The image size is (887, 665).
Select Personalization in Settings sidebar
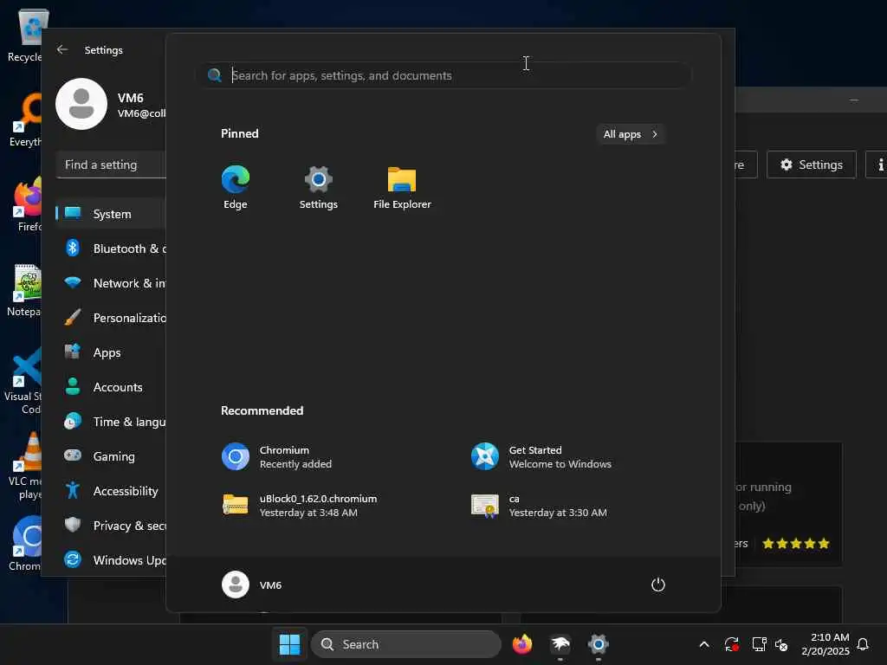tap(112, 318)
